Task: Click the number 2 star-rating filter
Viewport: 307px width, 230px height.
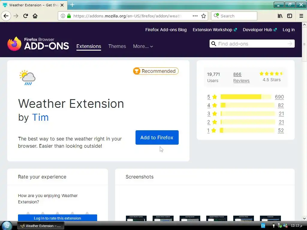Action: 209,122
